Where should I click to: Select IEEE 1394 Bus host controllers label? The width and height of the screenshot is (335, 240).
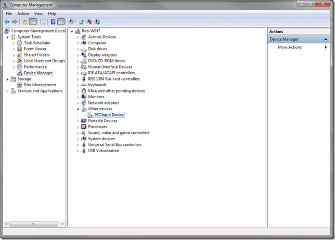(114, 79)
